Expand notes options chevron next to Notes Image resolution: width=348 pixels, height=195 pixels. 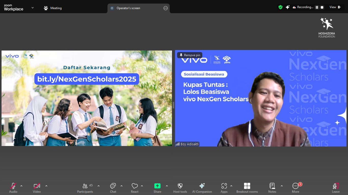(x=282, y=186)
